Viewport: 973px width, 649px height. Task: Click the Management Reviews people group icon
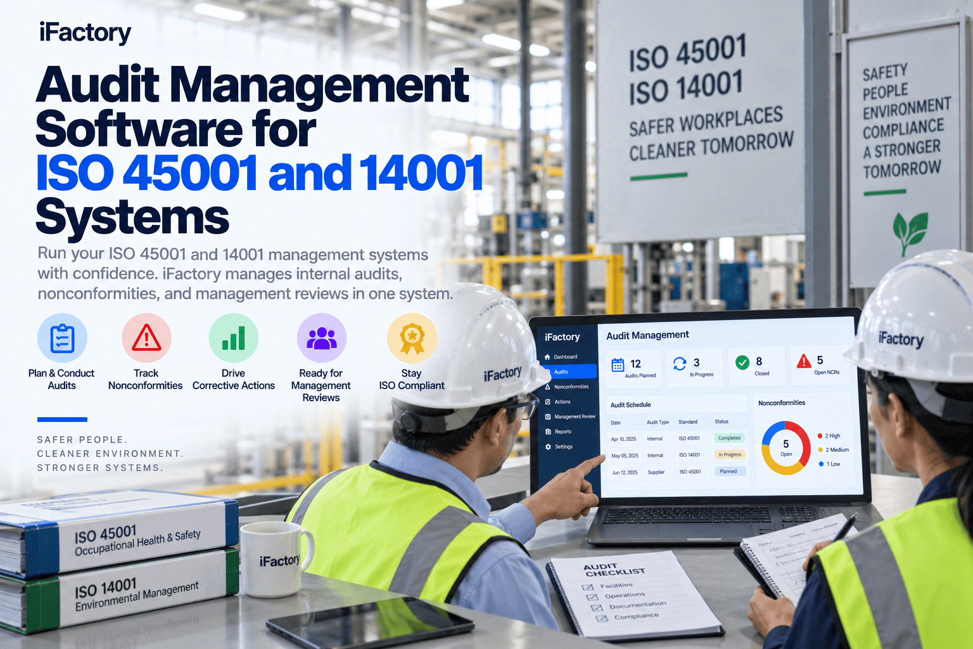(x=322, y=338)
